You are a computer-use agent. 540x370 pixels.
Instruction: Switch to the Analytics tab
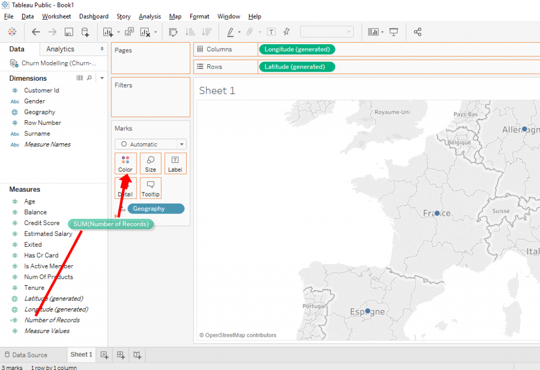[x=60, y=49]
